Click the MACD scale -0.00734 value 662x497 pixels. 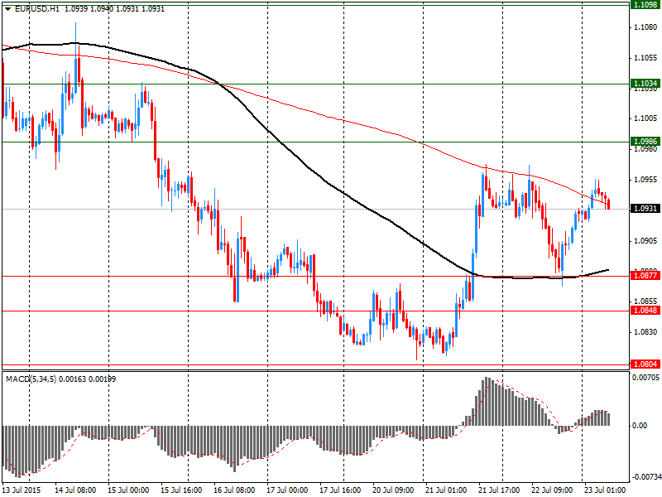(645, 477)
